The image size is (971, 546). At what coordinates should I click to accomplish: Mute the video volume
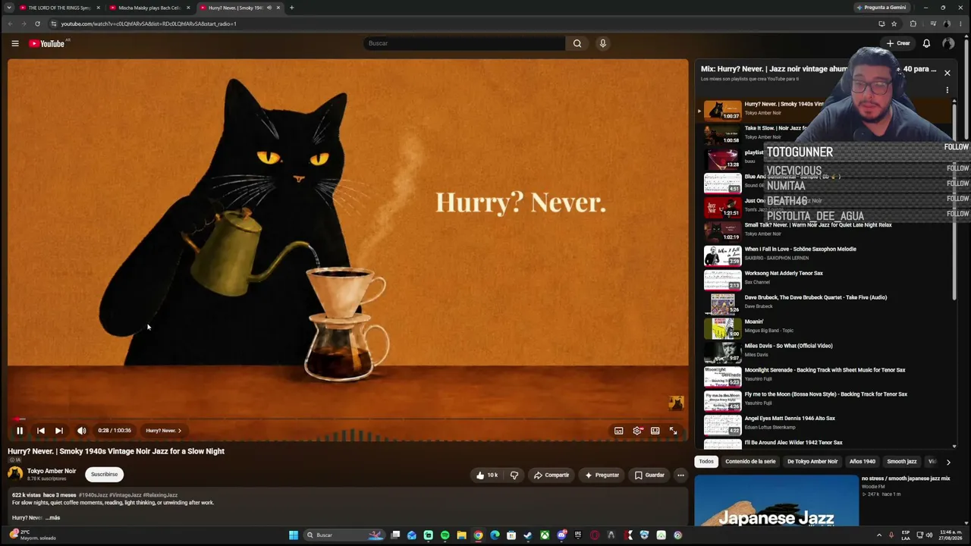82,431
